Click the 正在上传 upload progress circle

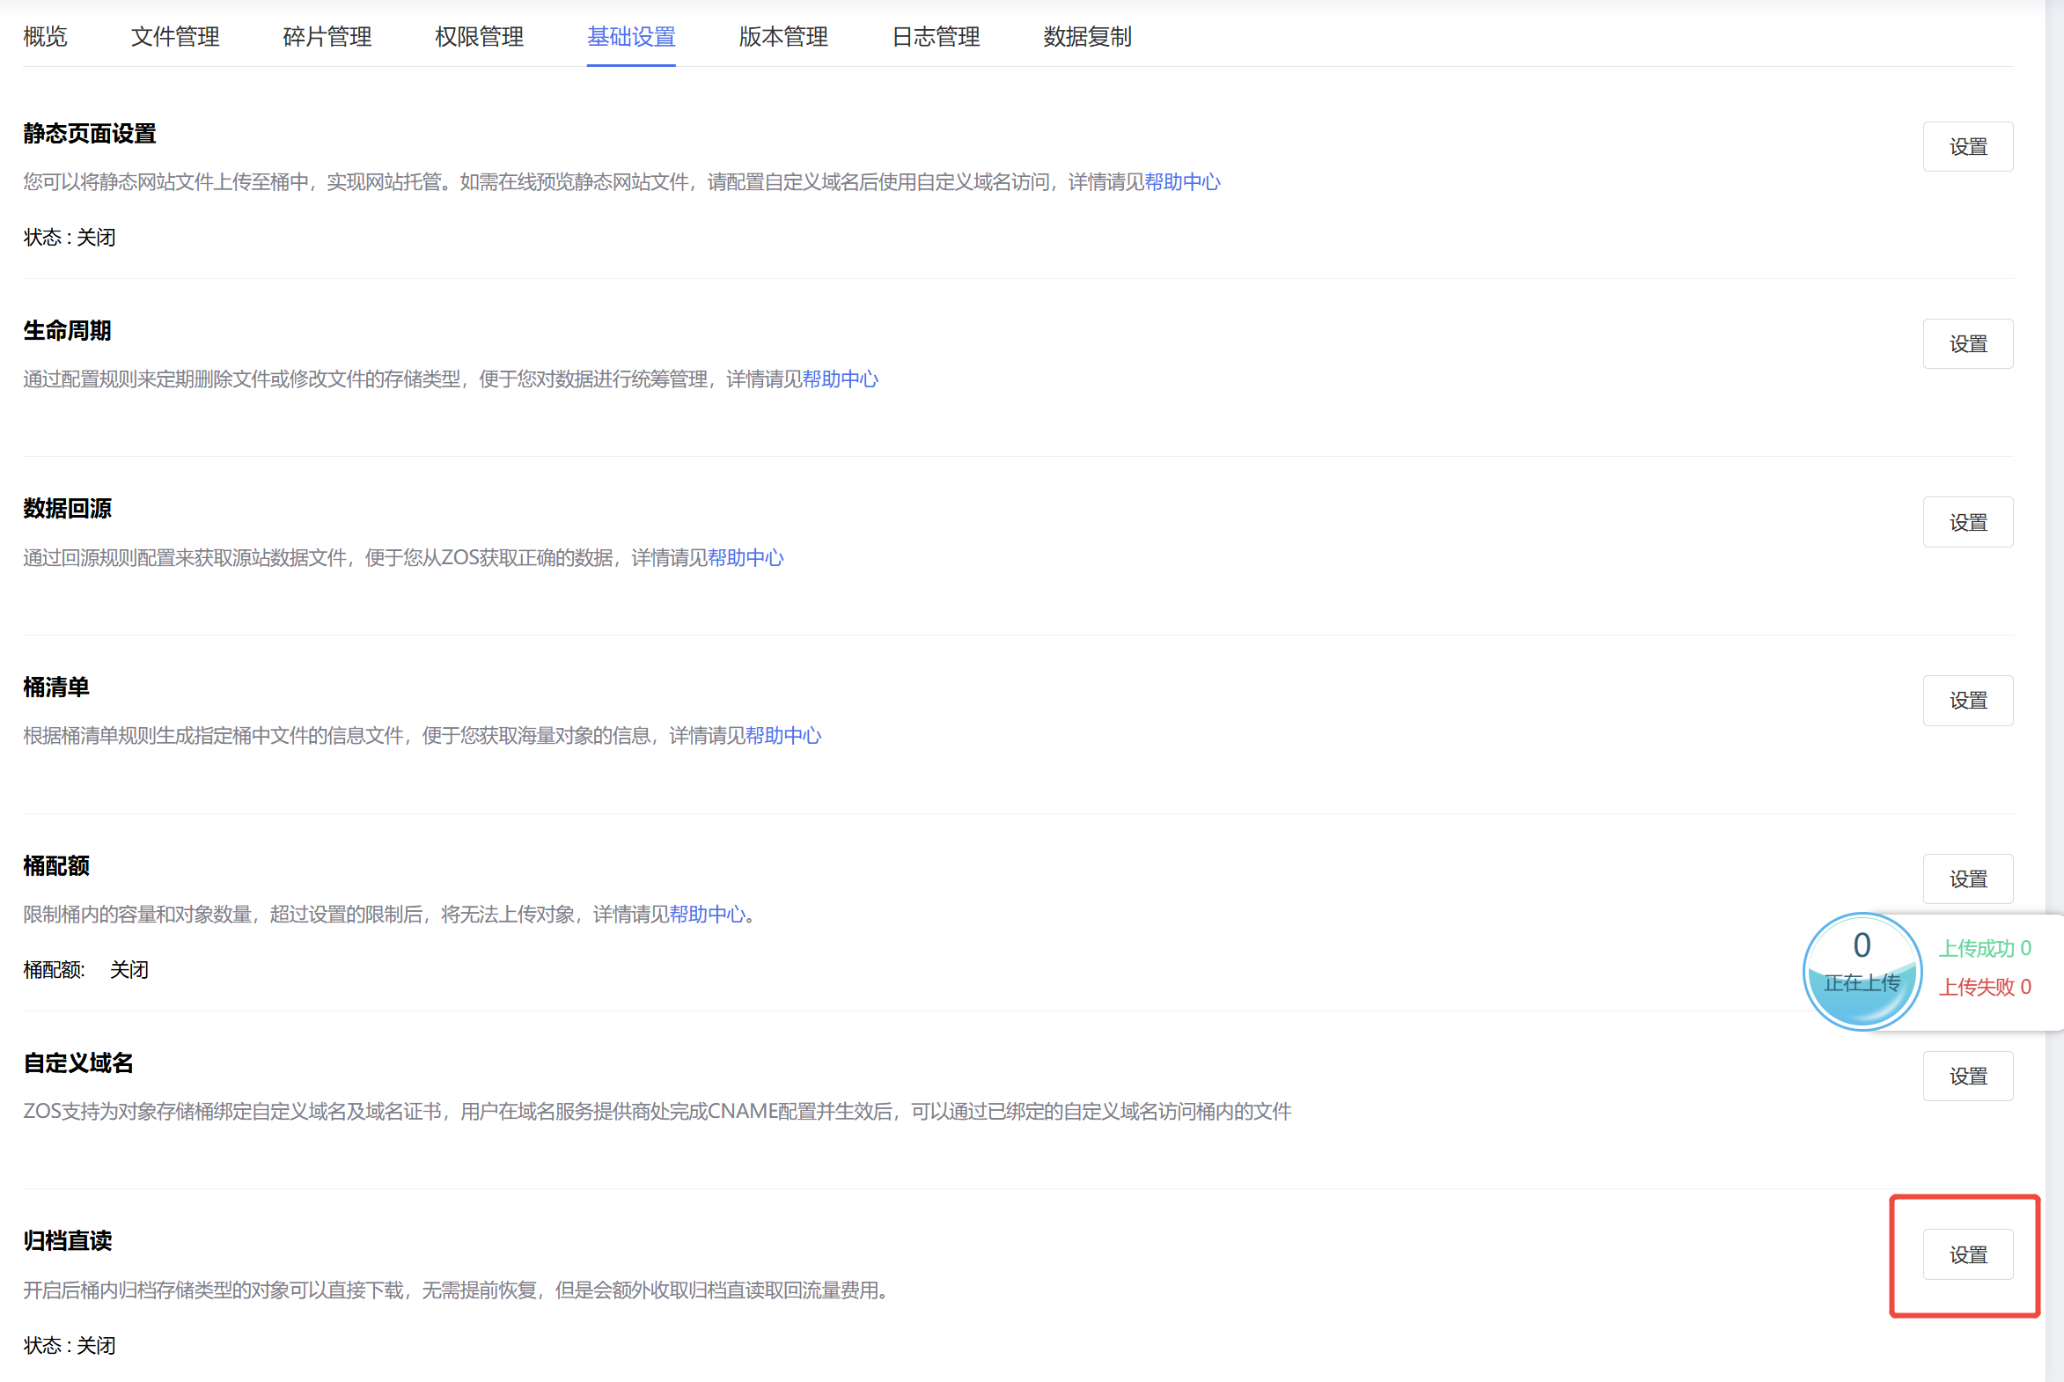[1862, 971]
